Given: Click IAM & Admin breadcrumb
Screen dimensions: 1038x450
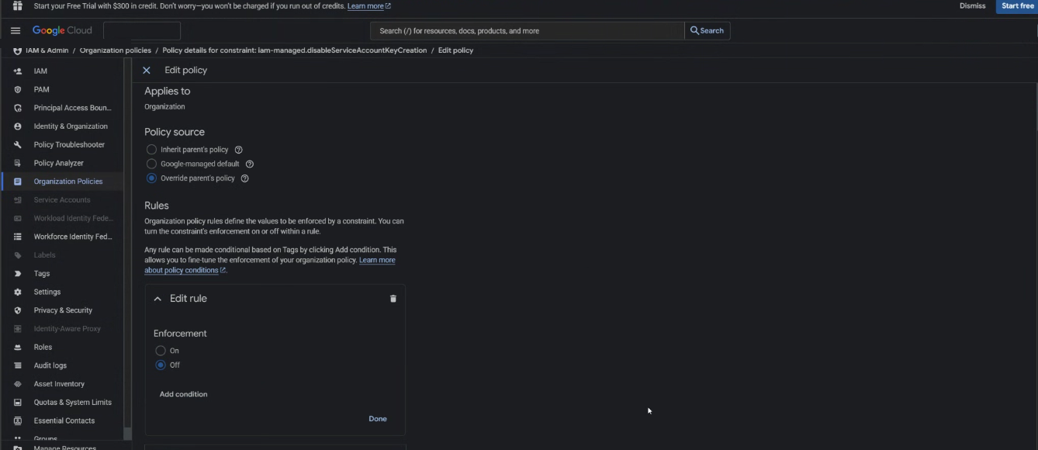Looking at the screenshot, I should click(47, 50).
